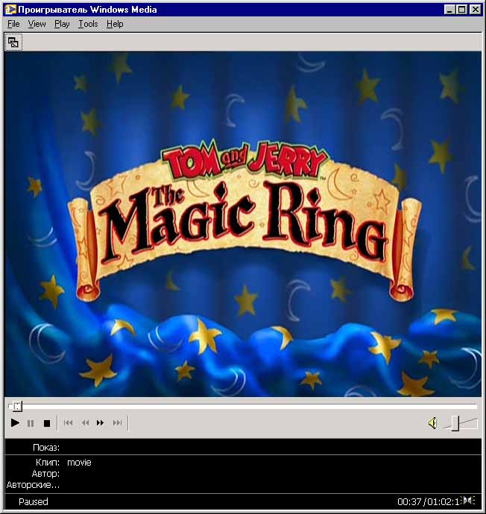Minimize the Windows Media window

[449, 10]
